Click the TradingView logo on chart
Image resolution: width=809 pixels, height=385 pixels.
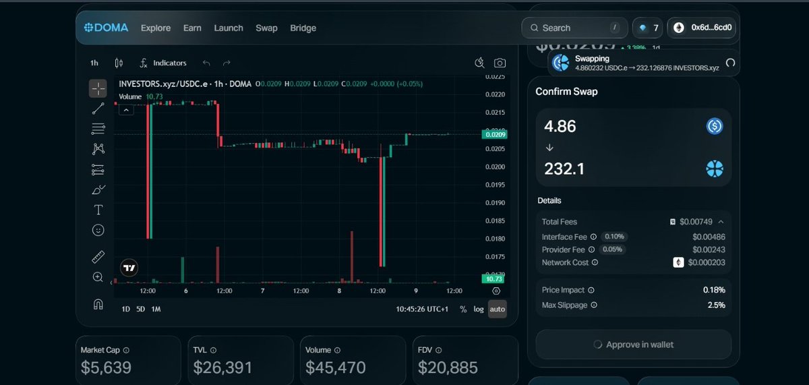click(129, 268)
